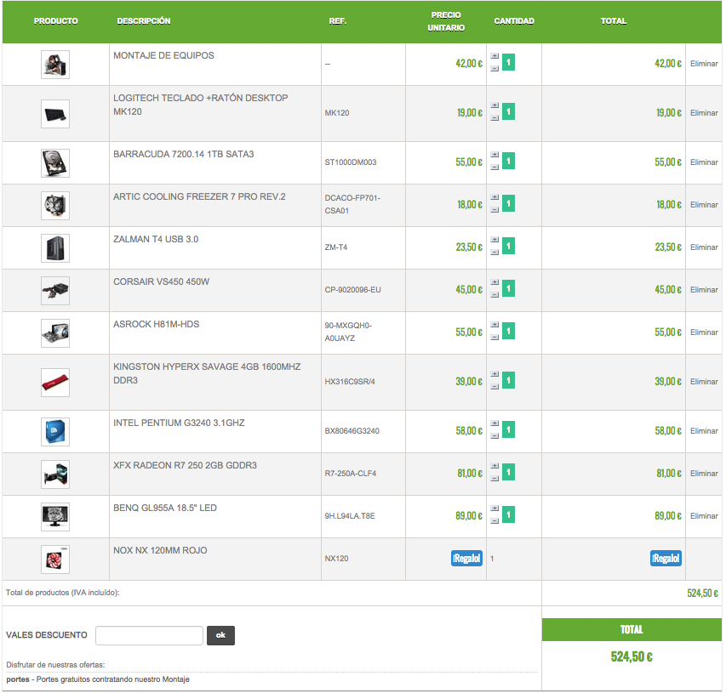Screen dimensions: 726x693
Task: Increase quantity of Zalman T4 case
Action: click(x=494, y=240)
